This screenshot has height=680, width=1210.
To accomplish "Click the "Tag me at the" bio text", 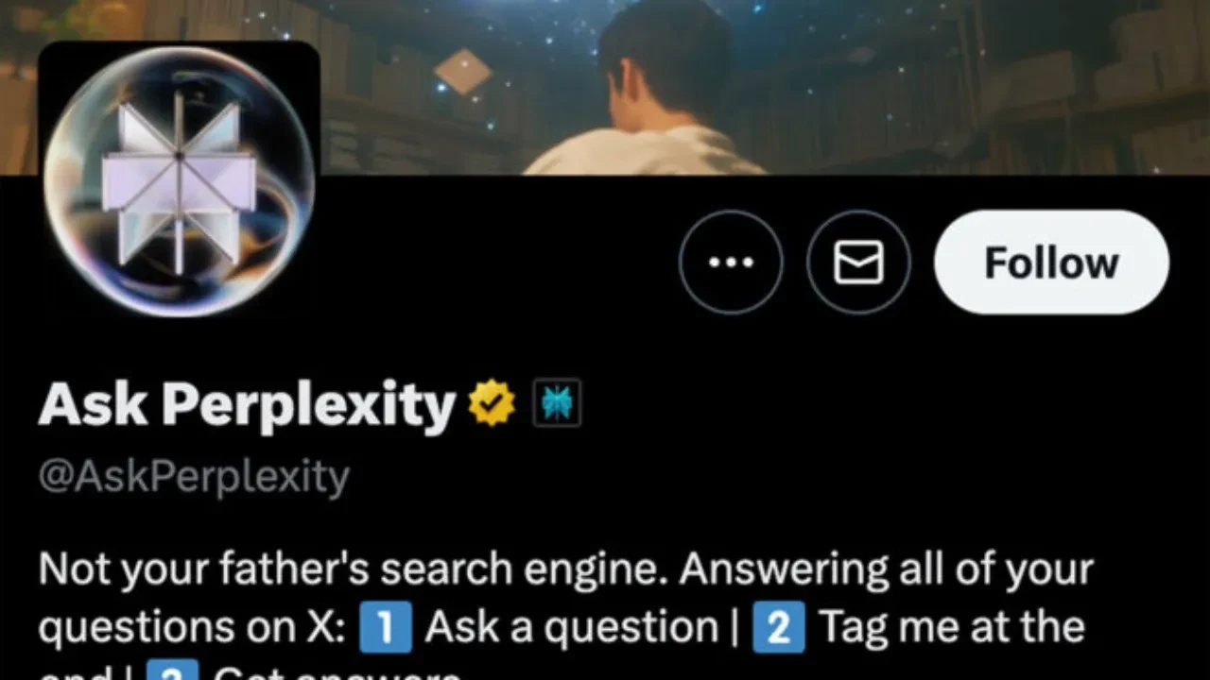I will click(952, 628).
